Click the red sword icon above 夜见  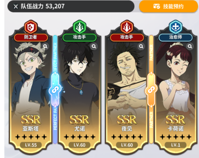[x=127, y=27]
